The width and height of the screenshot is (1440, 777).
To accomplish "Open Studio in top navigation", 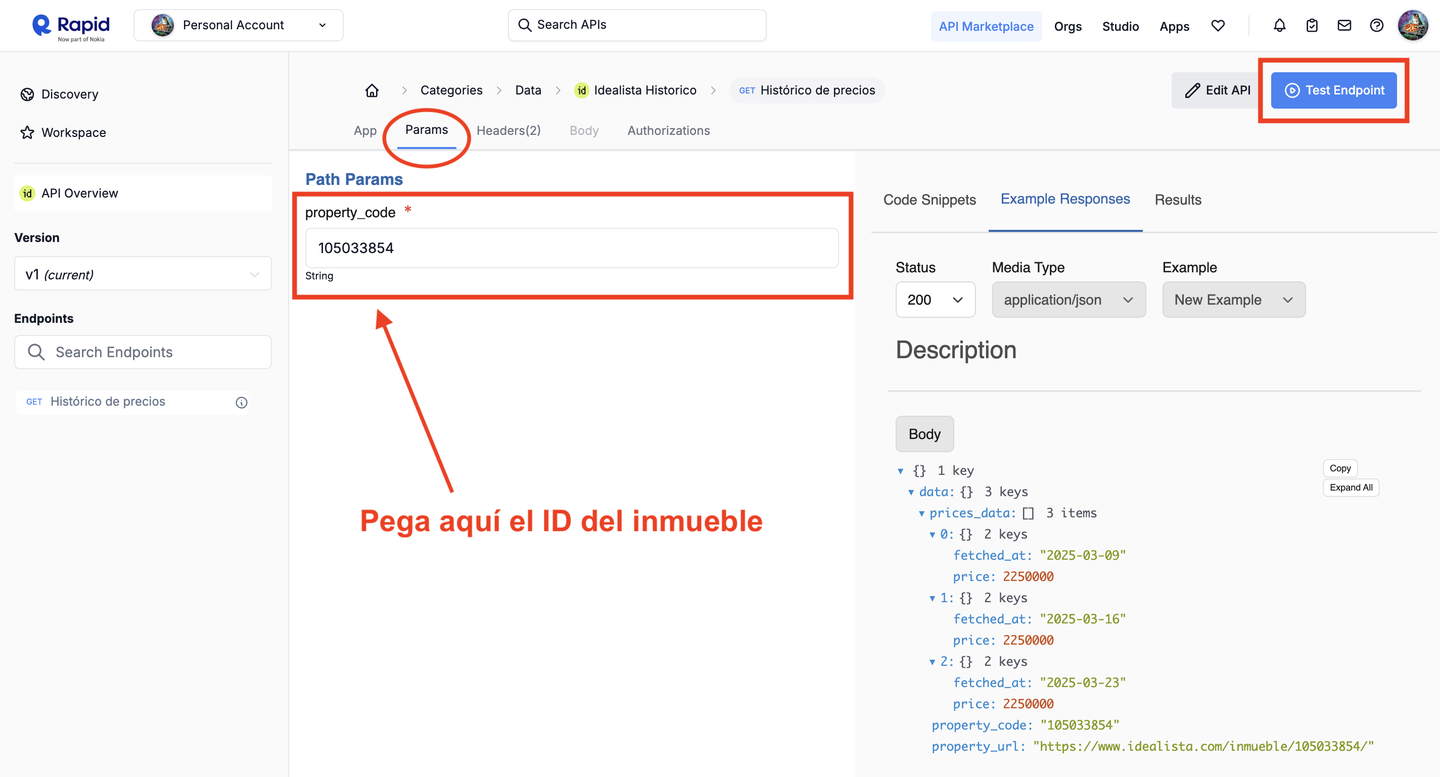I will click(1120, 26).
